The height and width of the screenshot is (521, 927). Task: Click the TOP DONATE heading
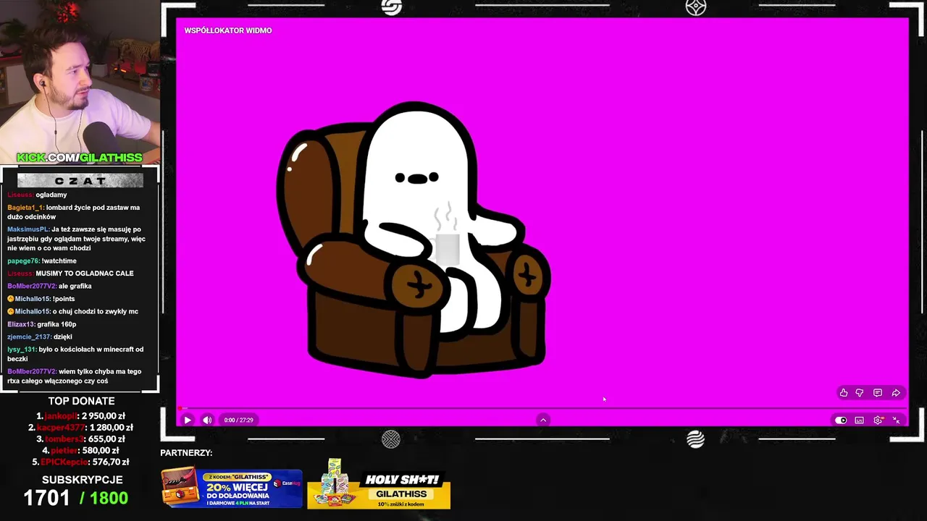tap(81, 401)
